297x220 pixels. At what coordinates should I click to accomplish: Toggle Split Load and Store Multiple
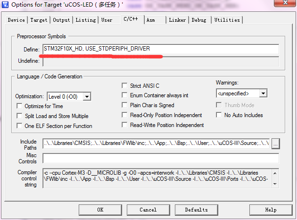(x=20, y=116)
